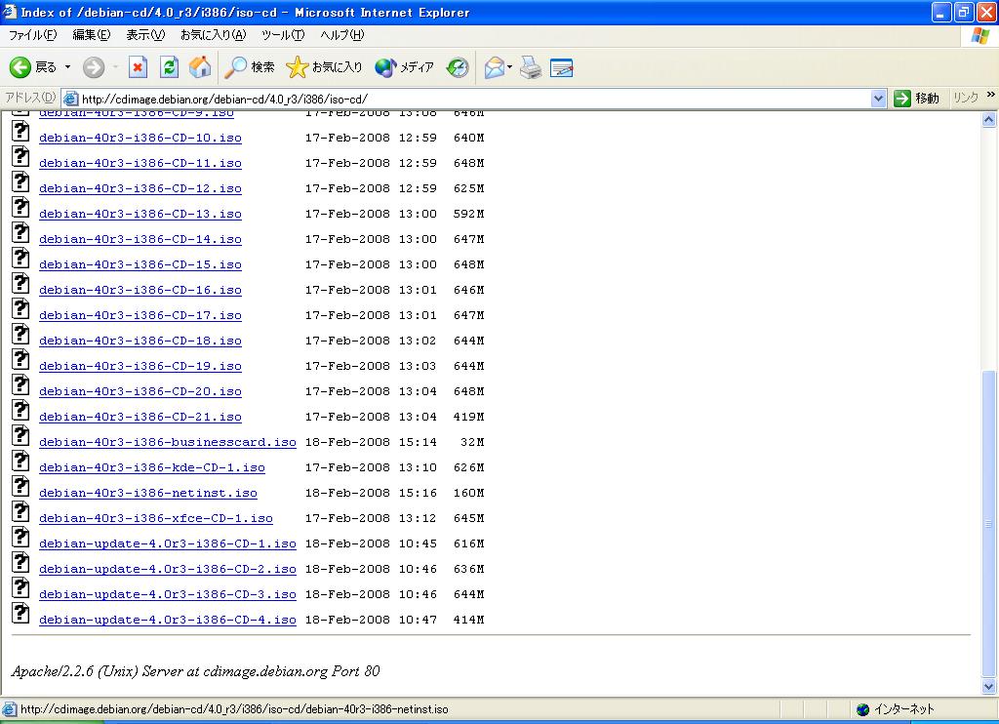The image size is (999, 724).
Task: Open debian-40r3-i386-CD-18.iso link
Action: coord(140,341)
